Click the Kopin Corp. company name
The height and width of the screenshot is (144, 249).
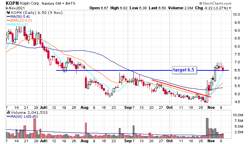click(30, 3)
